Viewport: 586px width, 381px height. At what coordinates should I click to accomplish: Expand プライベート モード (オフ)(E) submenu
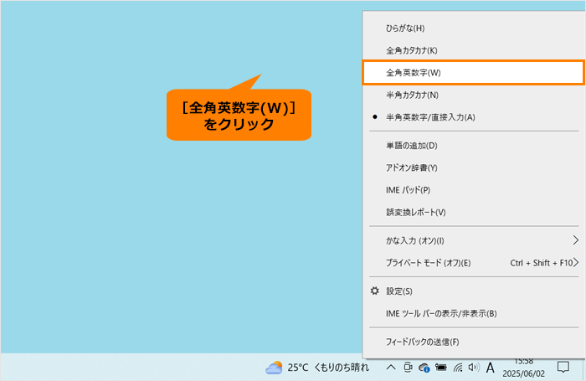pyautogui.click(x=474, y=263)
